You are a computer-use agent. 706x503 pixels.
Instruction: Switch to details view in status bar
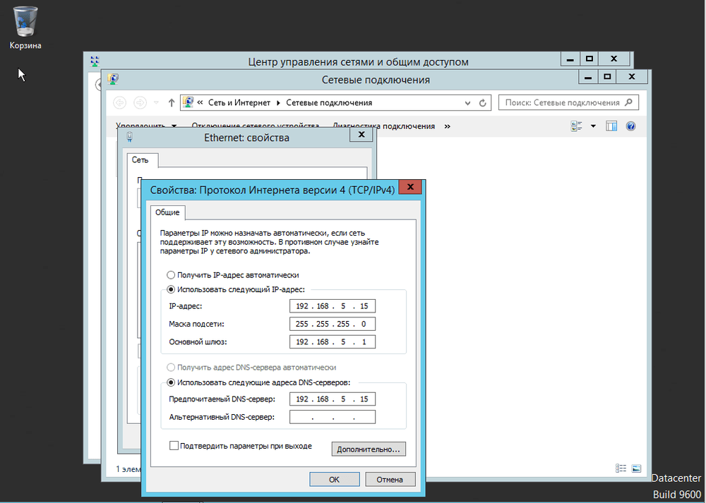(x=621, y=468)
